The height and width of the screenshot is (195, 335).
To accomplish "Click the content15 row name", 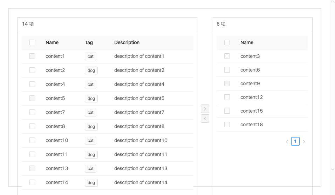I will point(252,111).
